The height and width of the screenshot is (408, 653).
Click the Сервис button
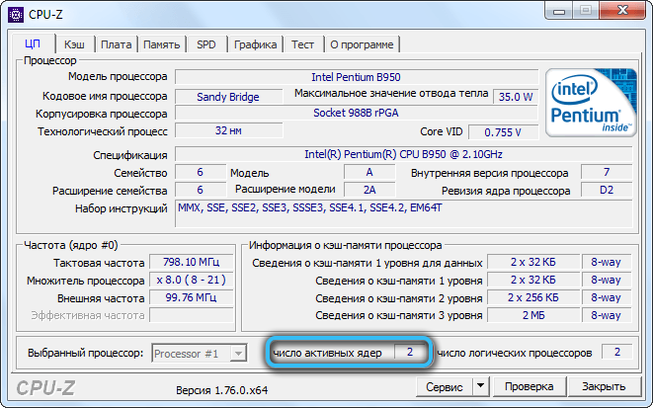[x=444, y=387]
